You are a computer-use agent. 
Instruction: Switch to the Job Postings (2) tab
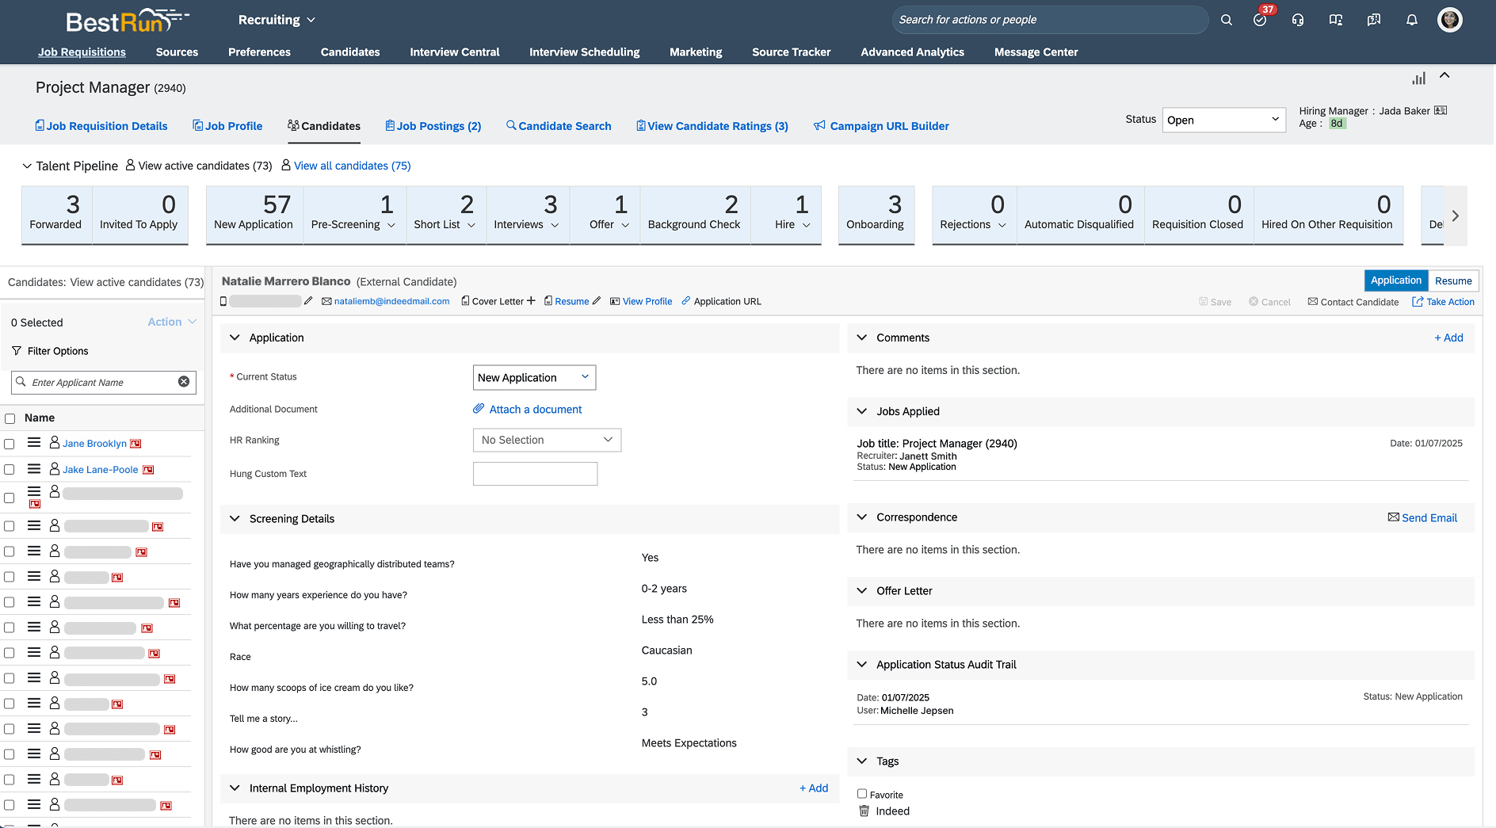click(433, 126)
